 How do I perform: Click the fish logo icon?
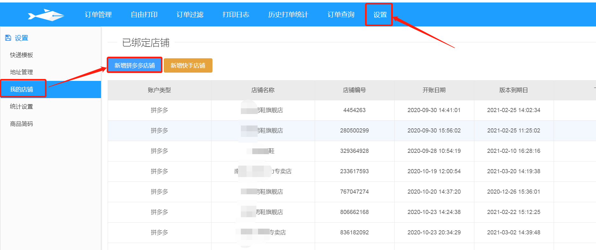tap(46, 15)
